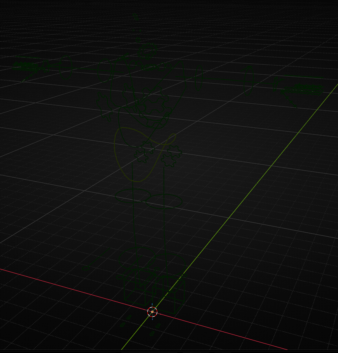
Task: Select the small circle control above the head
Action: (x=138, y=40)
